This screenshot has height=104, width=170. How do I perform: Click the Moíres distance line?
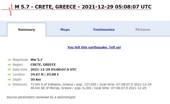(88, 88)
